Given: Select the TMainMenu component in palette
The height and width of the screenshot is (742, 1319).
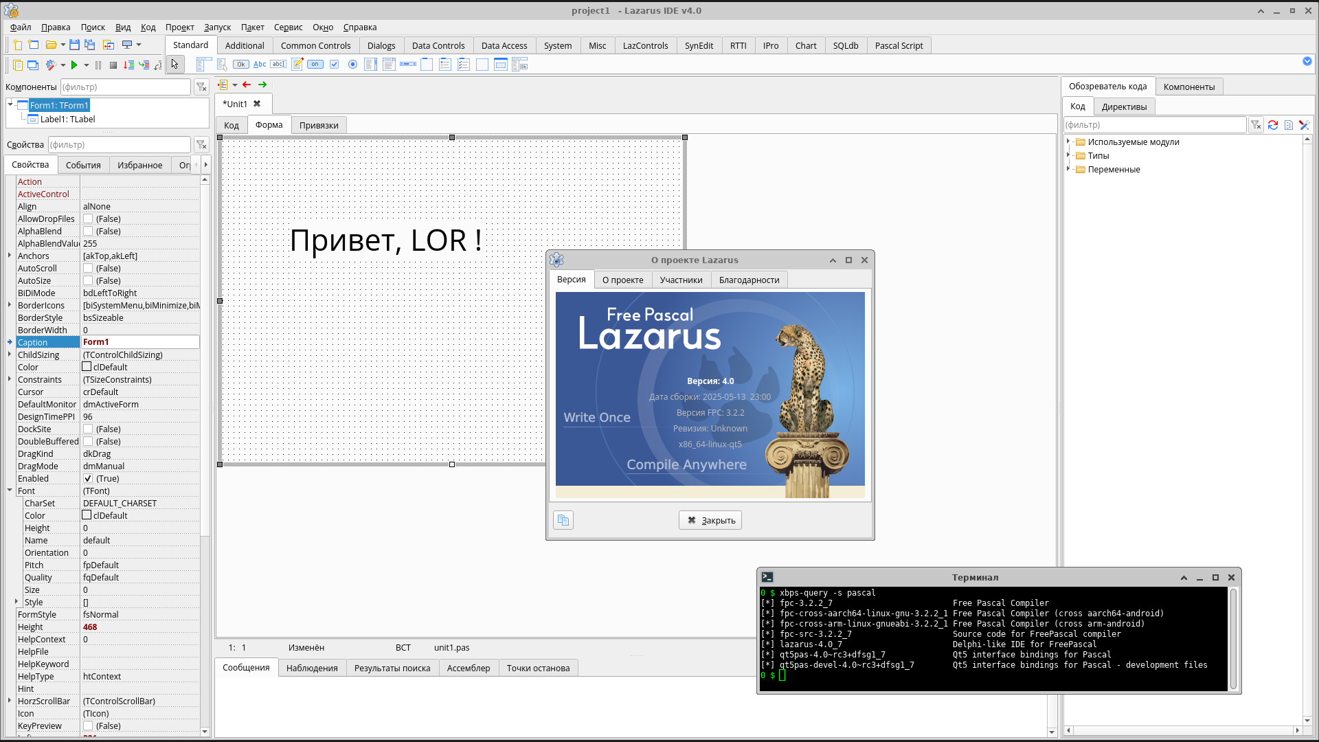Looking at the screenshot, I should pos(203,65).
